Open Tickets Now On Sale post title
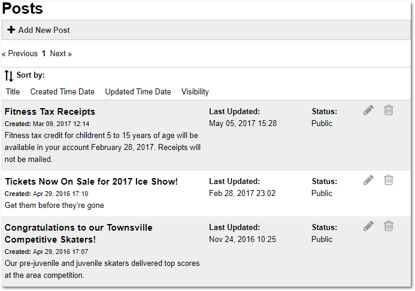The height and width of the screenshot is (291, 415). 91,182
